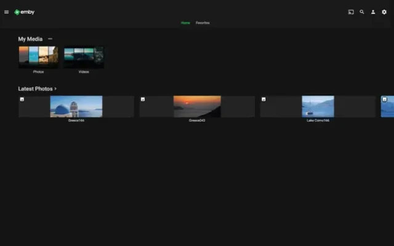Click photo type icon on Greece043 card
Screen dimensions: 394x246
click(x=143, y=99)
